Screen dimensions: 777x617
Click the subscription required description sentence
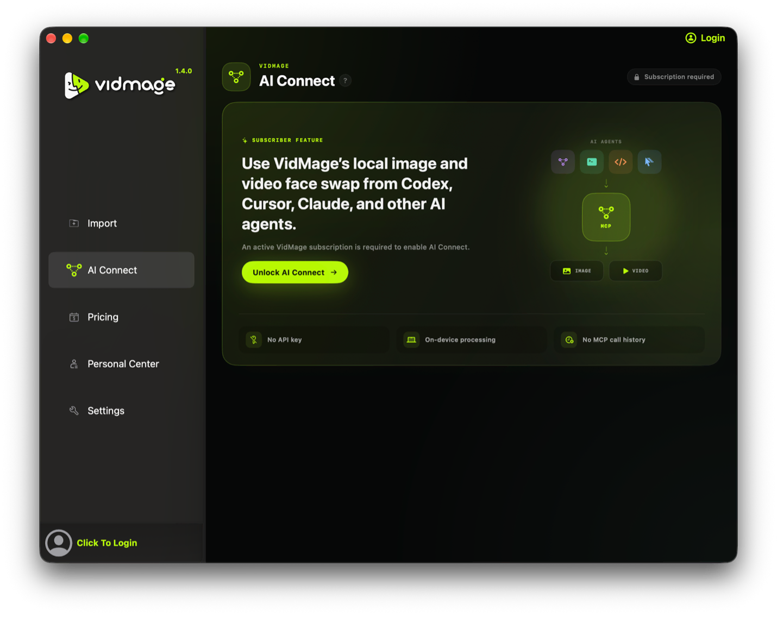click(356, 247)
